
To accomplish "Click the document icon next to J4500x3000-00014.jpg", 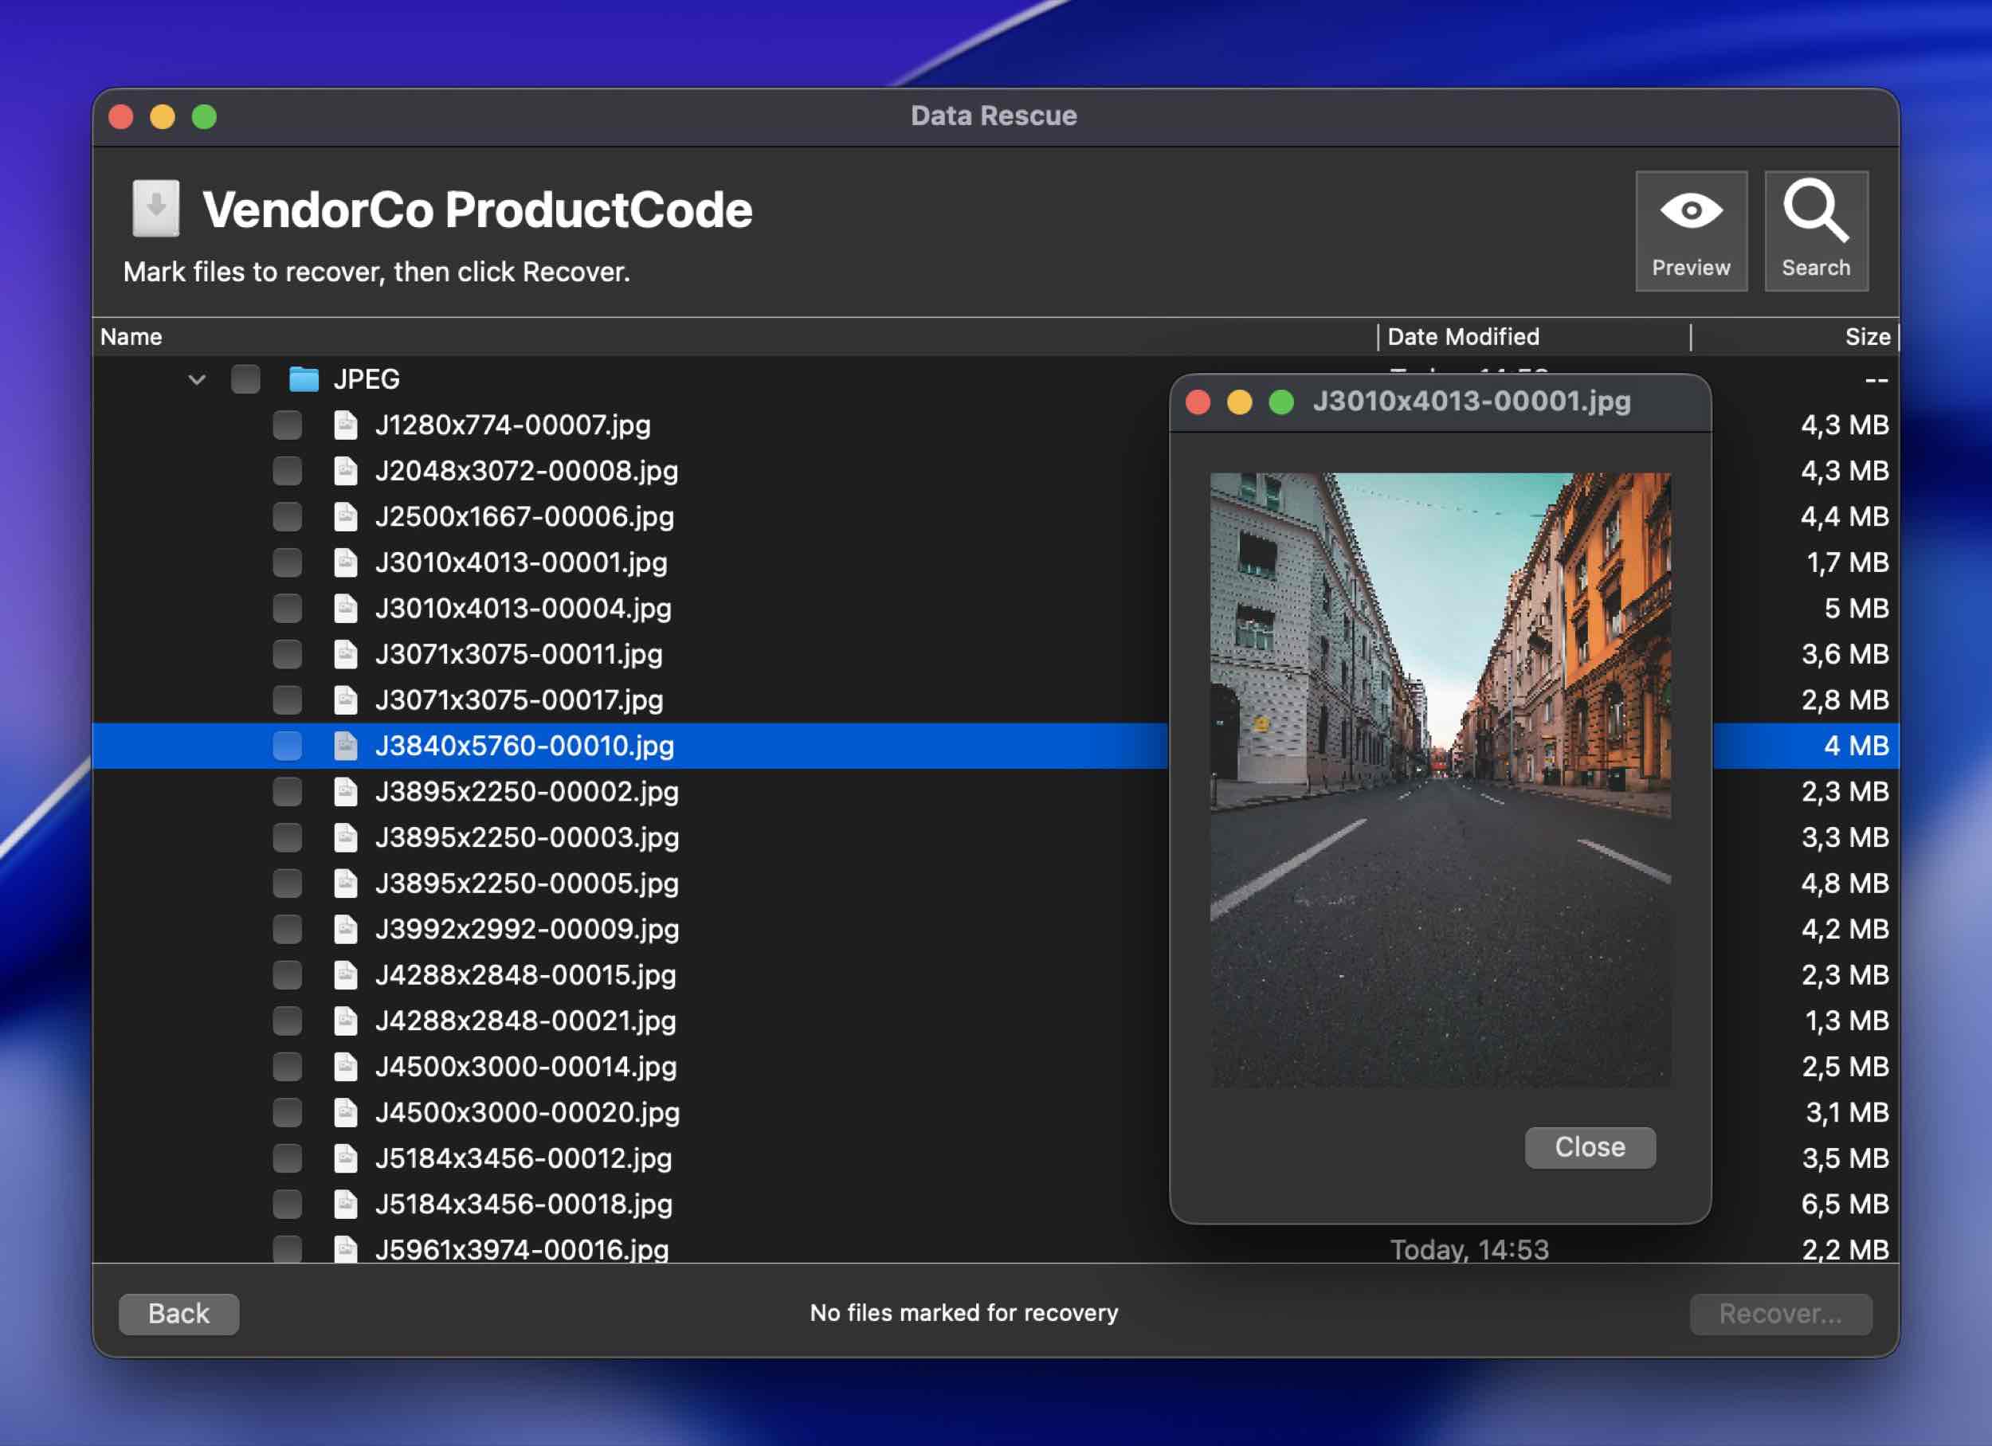I will [x=344, y=1066].
